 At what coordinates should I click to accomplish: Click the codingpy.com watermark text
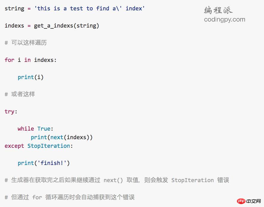click(x=224, y=20)
